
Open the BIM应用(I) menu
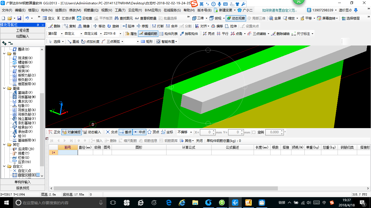pyautogui.click(x=153, y=10)
